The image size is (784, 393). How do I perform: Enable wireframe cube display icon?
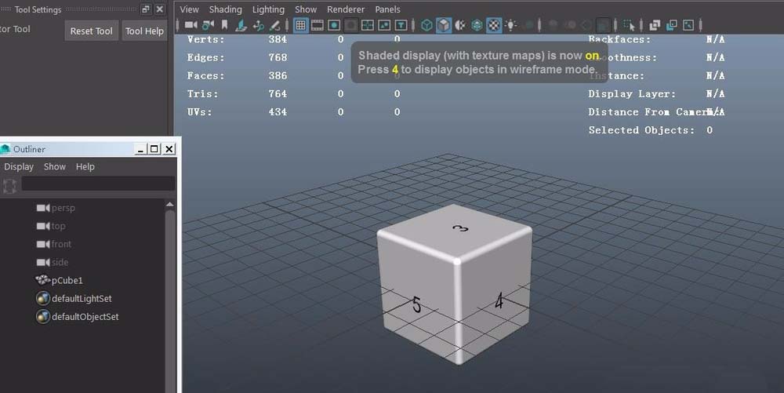pyautogui.click(x=426, y=25)
